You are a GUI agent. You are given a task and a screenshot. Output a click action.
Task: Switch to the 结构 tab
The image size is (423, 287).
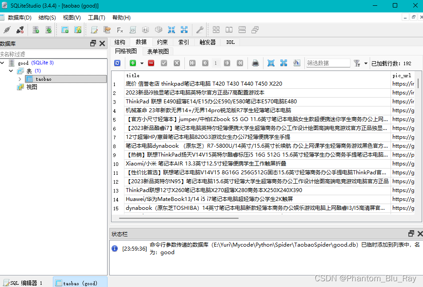[120, 42]
